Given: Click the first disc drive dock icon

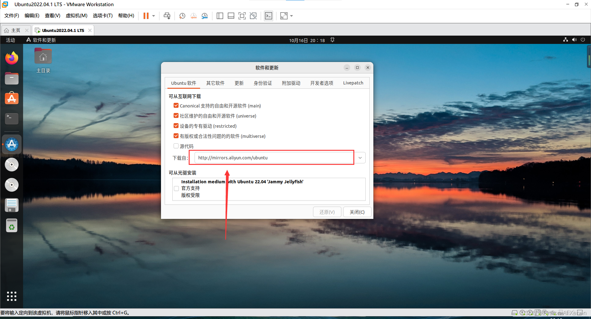Looking at the screenshot, I should tap(12, 165).
